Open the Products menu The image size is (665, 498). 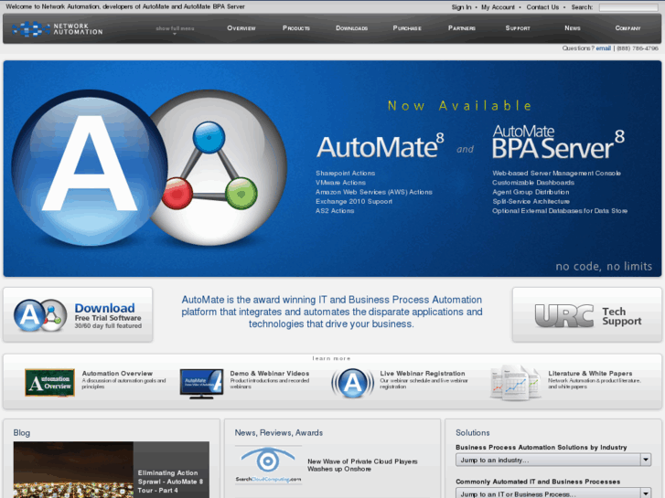[296, 28]
